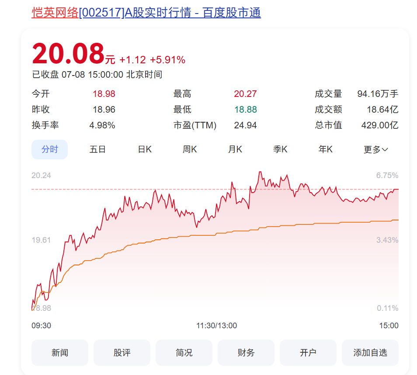Switch to the 五日 chart tab
This screenshot has width=417, height=375.
coord(97,149)
